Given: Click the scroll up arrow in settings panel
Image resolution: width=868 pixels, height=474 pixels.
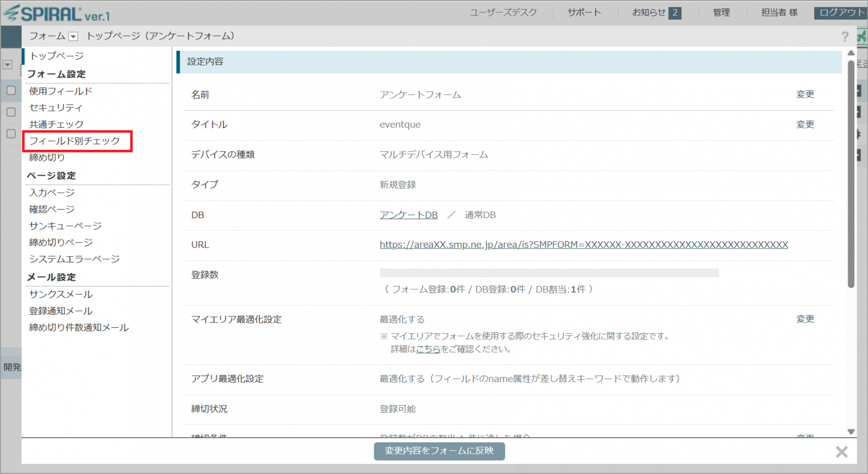Looking at the screenshot, I should point(851,53).
